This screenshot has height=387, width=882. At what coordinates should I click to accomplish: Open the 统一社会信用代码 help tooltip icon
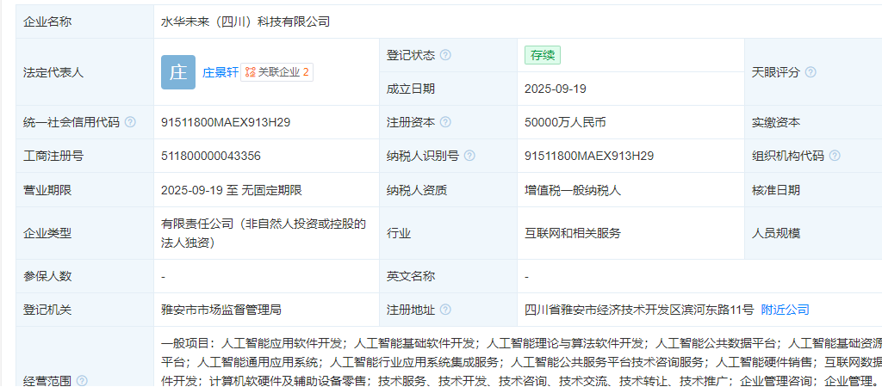click(x=130, y=122)
